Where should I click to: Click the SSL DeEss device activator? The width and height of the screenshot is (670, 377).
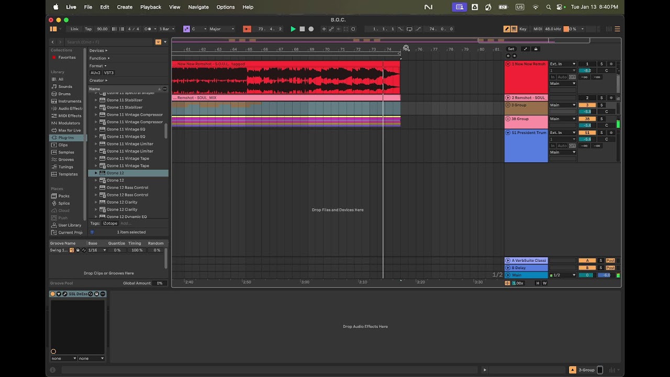pyautogui.click(x=53, y=294)
